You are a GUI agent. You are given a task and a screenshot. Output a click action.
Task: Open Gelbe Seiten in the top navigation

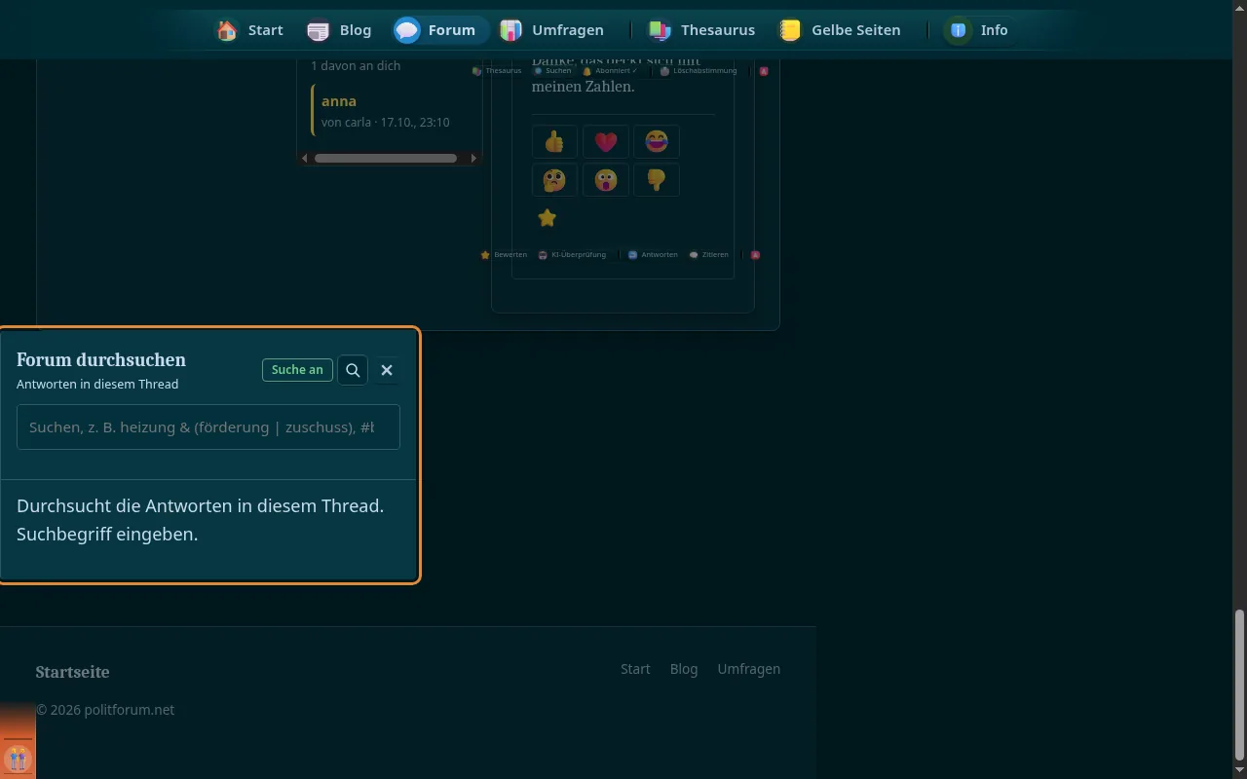tap(839, 30)
